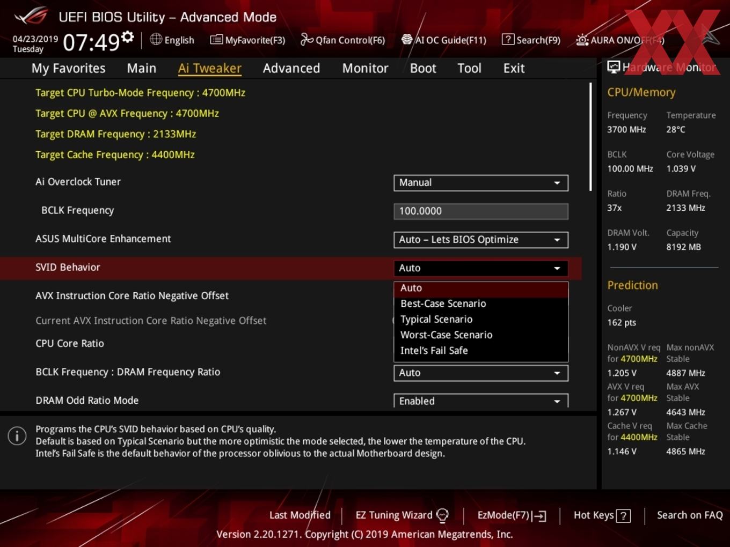This screenshot has height=547, width=730.
Task: Click the Hot Keys question icon
Action: [623, 516]
